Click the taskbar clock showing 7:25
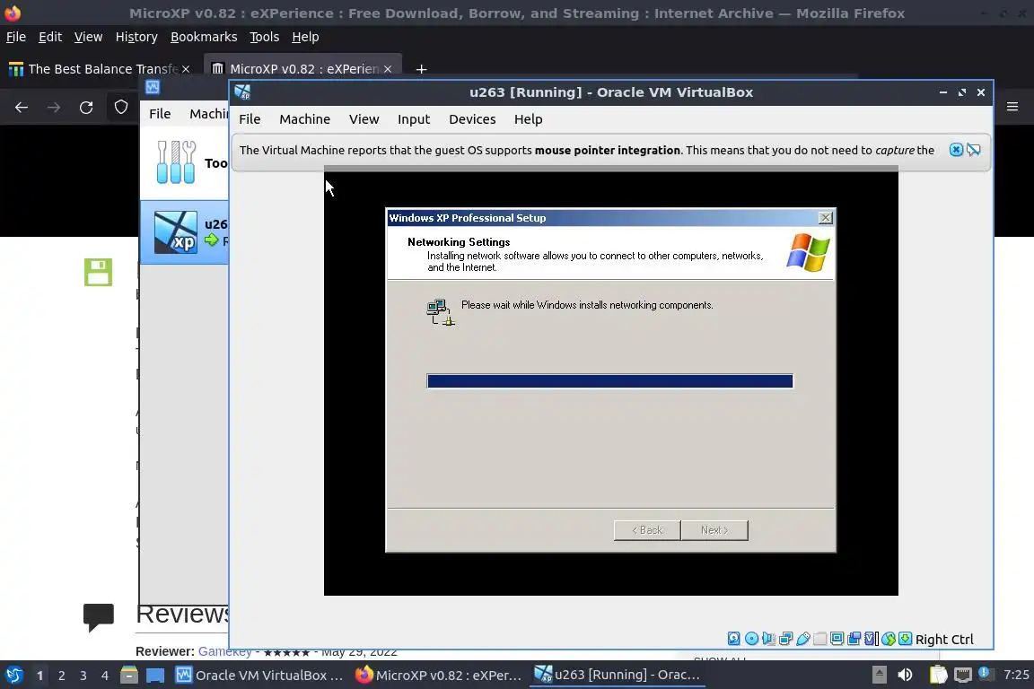Screen dimensions: 1034x689 point(1015,675)
